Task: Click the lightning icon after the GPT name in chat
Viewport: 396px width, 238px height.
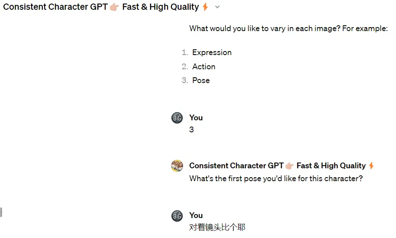Action: (371, 166)
